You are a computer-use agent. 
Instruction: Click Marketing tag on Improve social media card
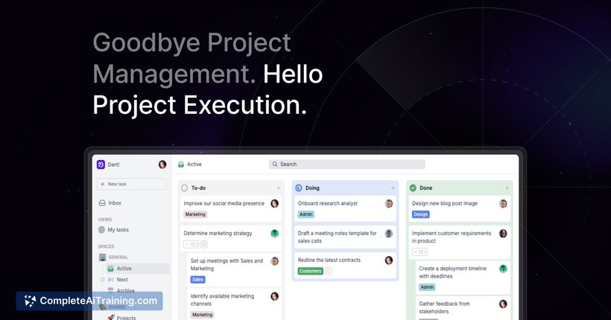pos(195,214)
